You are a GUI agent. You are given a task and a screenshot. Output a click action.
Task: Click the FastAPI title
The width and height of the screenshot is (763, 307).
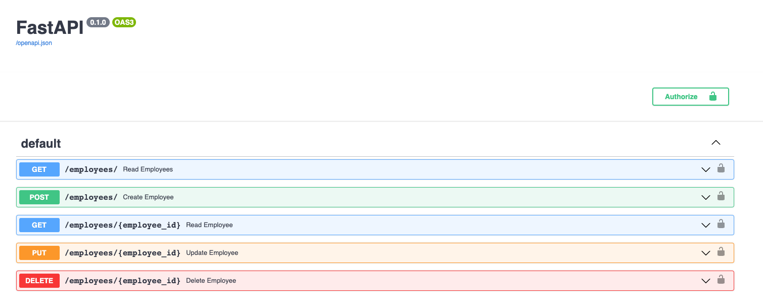click(50, 27)
